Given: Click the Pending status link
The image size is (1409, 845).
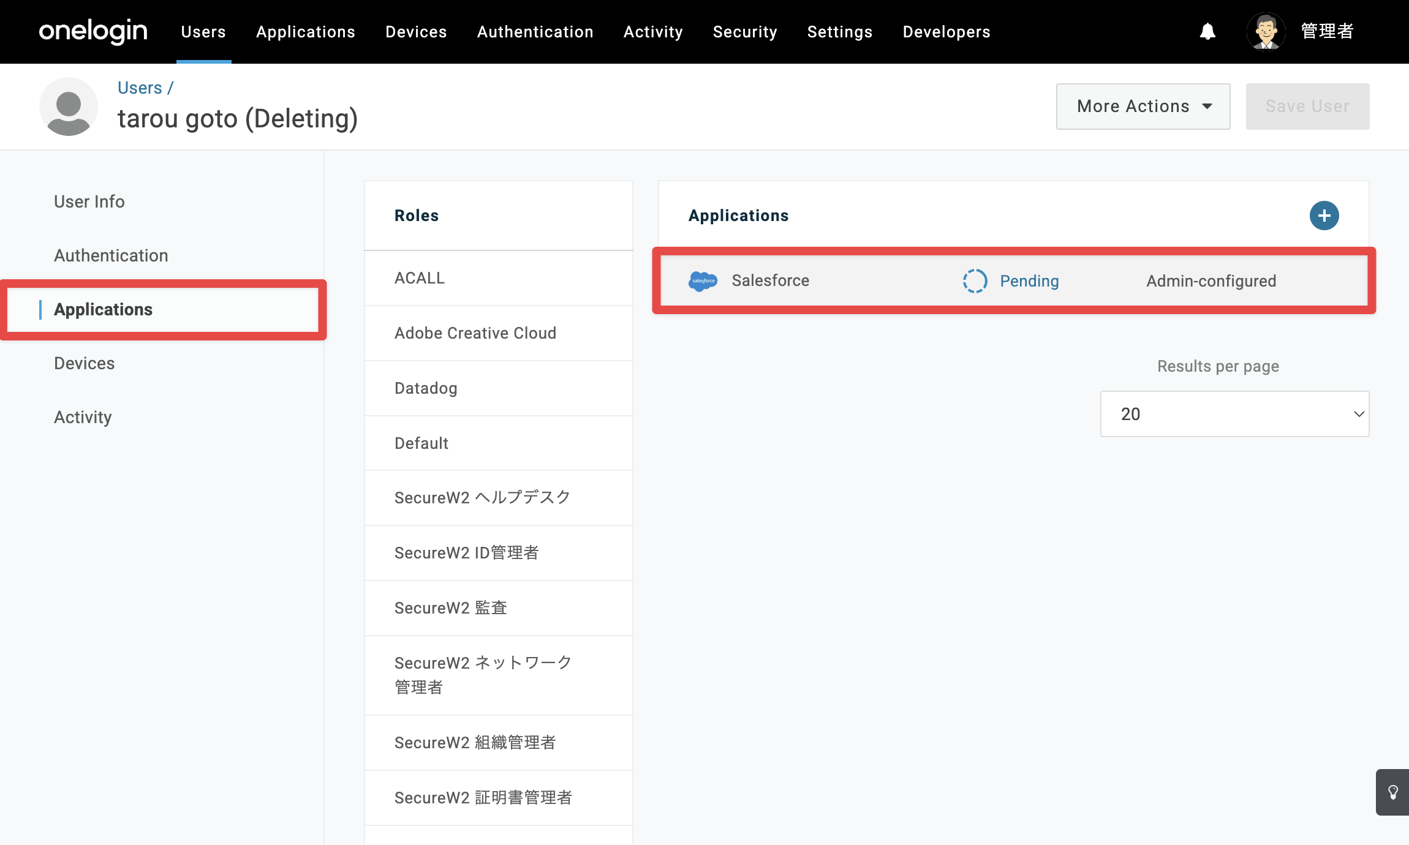Looking at the screenshot, I should pyautogui.click(x=1029, y=281).
